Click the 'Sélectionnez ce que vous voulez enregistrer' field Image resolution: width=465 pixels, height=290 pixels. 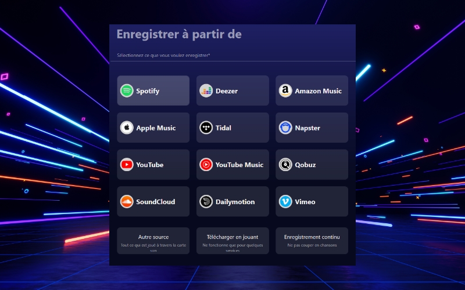pyautogui.click(x=233, y=55)
